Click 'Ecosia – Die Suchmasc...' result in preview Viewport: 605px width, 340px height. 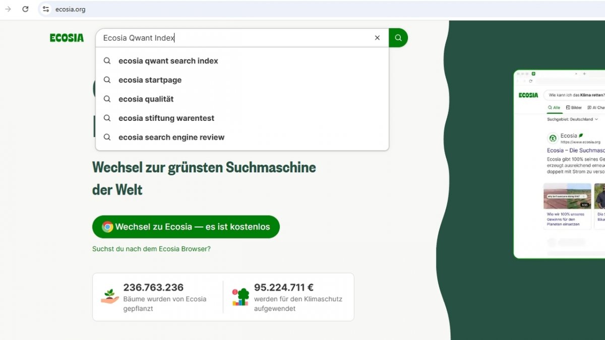(576, 150)
